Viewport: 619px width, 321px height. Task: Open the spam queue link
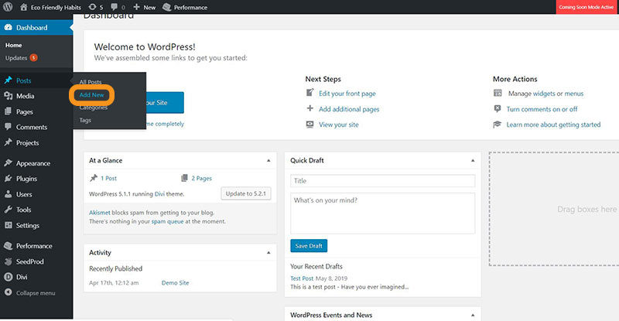click(167, 221)
